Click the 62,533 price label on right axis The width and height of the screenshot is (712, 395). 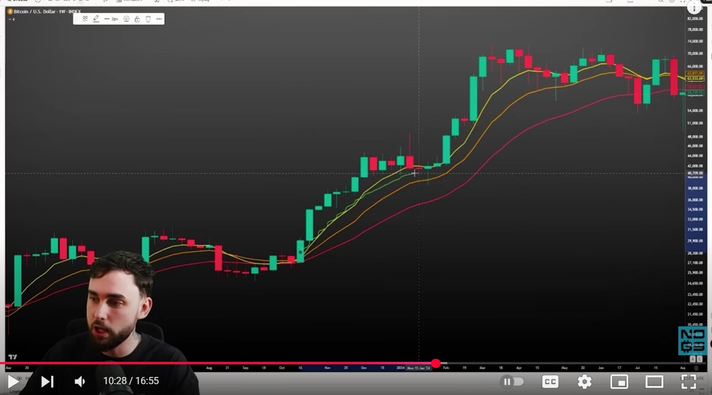(x=695, y=79)
